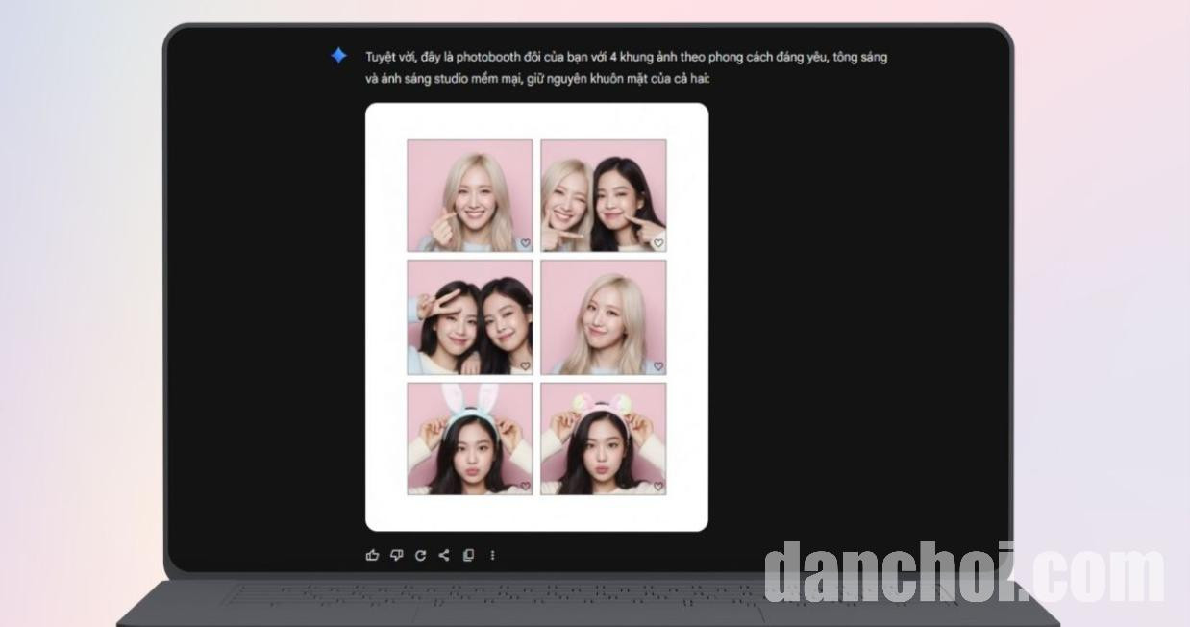Click the thumbs up icon below the response
Screen dimensions: 1190x627
click(372, 555)
